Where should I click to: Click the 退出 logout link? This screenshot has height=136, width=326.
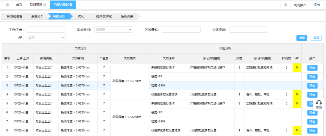(x=317, y=5)
